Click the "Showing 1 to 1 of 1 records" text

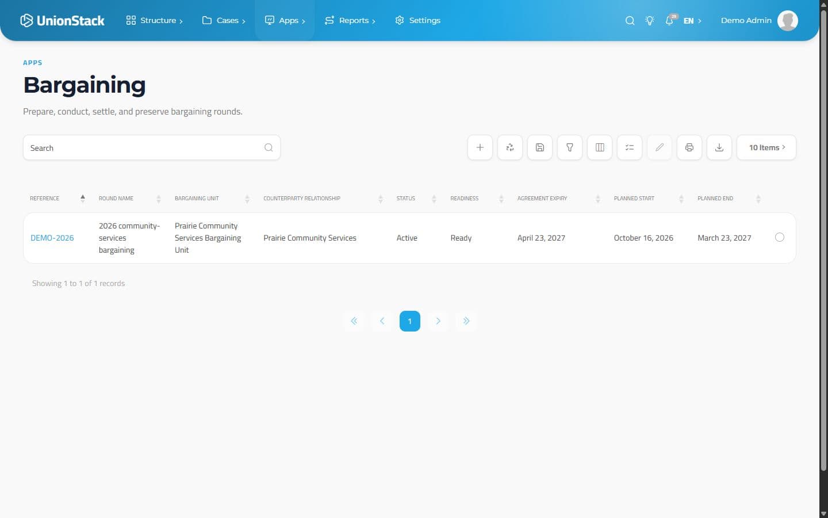click(x=78, y=283)
